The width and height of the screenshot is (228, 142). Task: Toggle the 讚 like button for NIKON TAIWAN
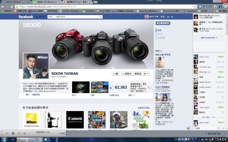coord(115,73)
